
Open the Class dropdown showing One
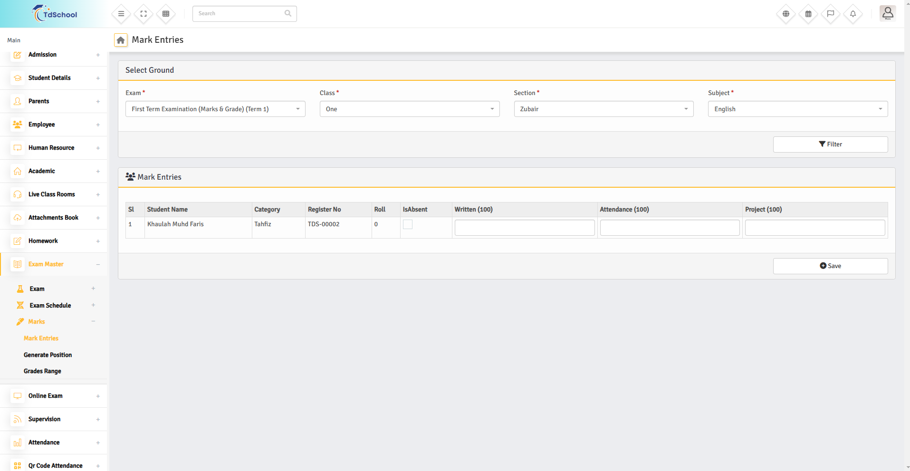(409, 109)
